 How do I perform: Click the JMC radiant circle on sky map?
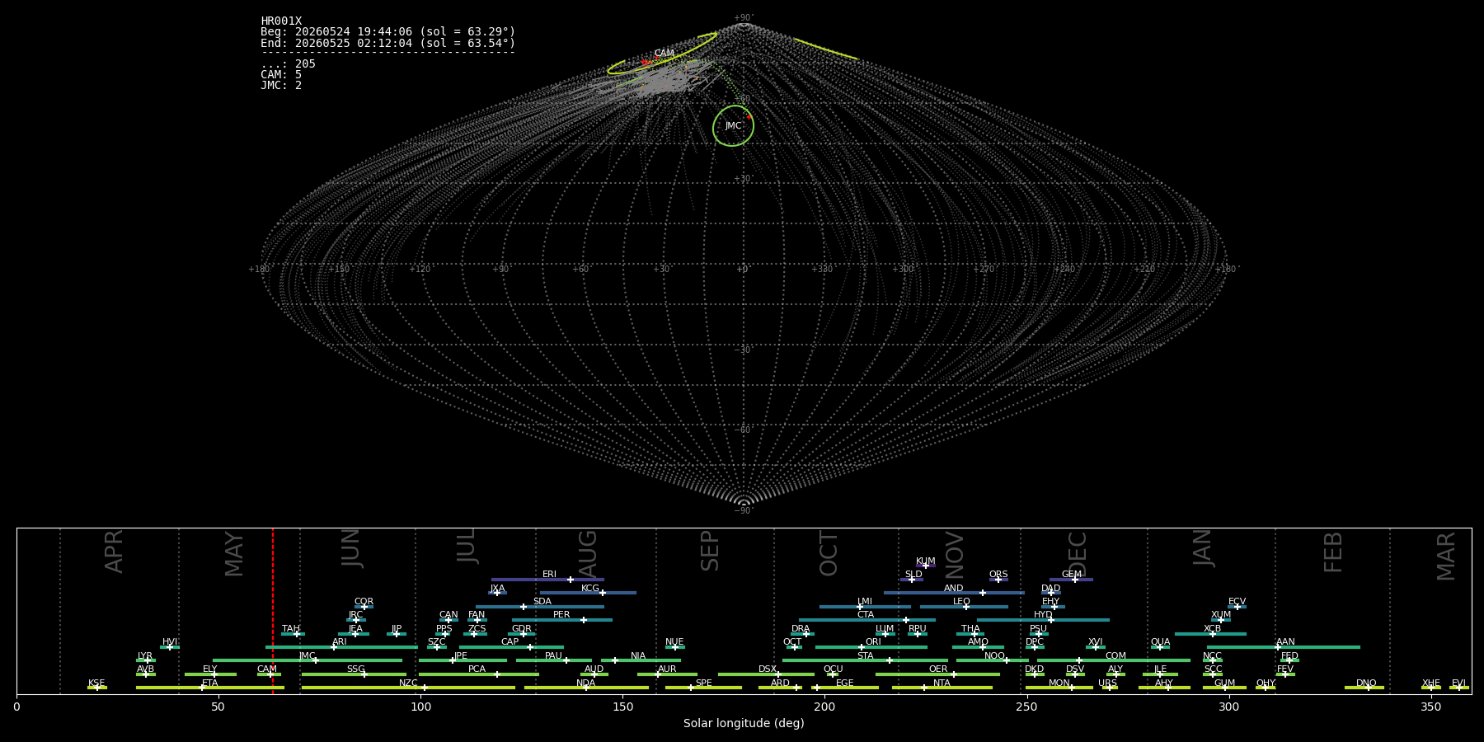733,125
